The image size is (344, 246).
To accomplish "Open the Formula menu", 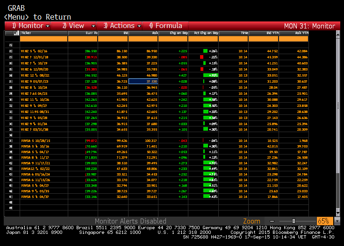I will coord(165,26).
